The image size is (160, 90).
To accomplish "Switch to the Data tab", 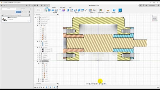I will pos(9,9).
